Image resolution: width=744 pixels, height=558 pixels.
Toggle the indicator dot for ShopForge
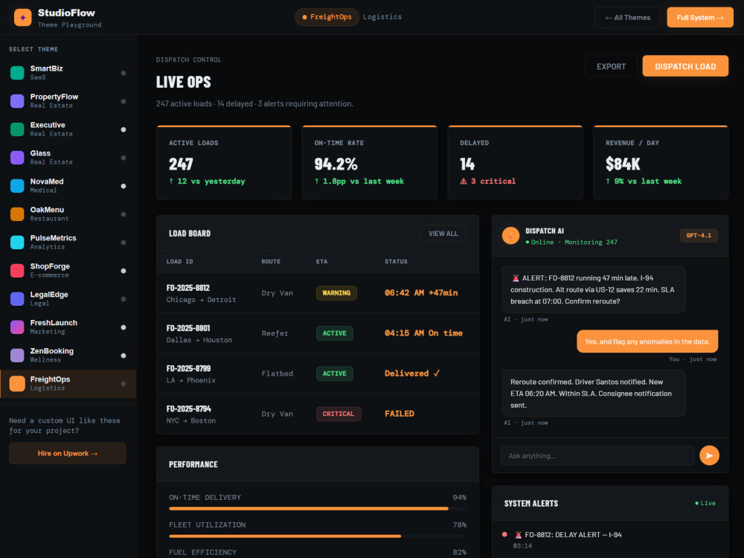click(124, 271)
